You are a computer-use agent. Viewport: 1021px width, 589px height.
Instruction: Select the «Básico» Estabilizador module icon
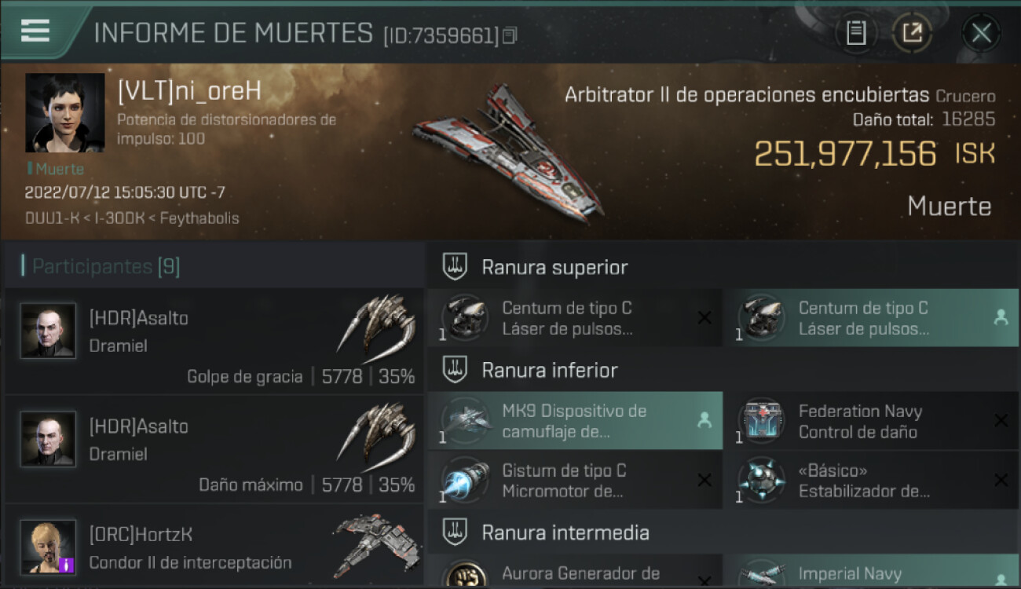(761, 481)
